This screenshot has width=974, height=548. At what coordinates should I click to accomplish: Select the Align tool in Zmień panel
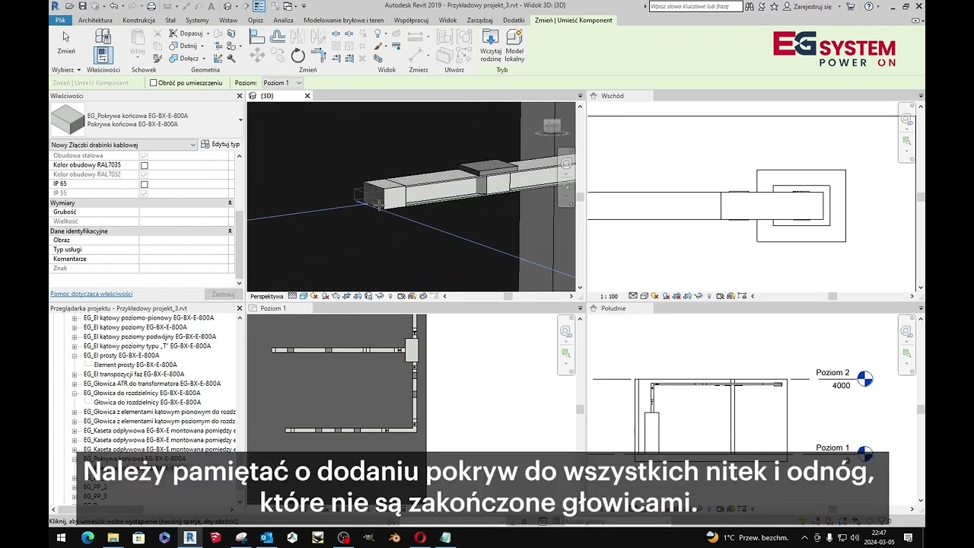tap(257, 37)
